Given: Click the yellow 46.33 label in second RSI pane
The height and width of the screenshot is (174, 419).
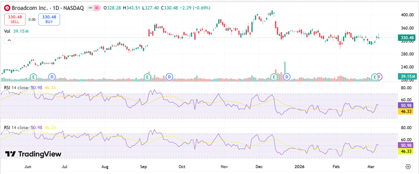Looking at the screenshot, I should [x=405, y=151].
